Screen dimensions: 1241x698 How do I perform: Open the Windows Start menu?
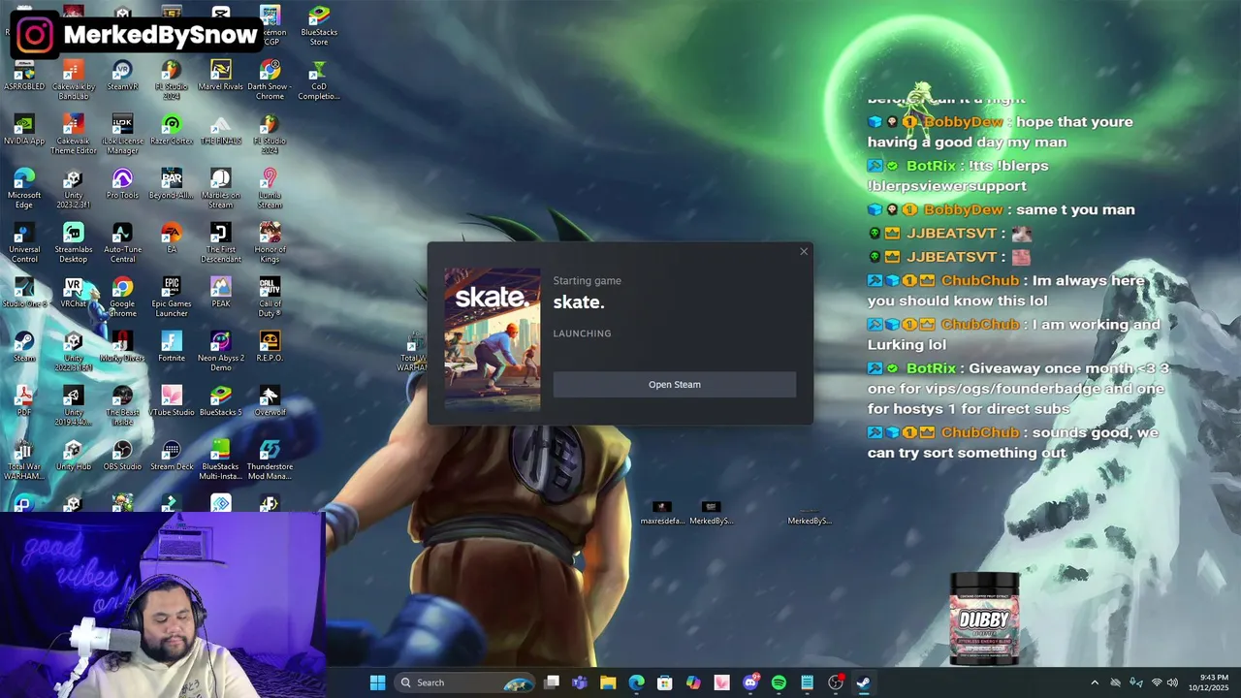[x=377, y=682]
